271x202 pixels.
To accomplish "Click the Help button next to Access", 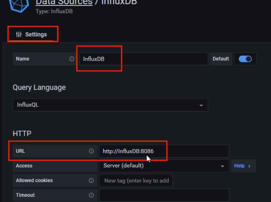I will [243, 166].
